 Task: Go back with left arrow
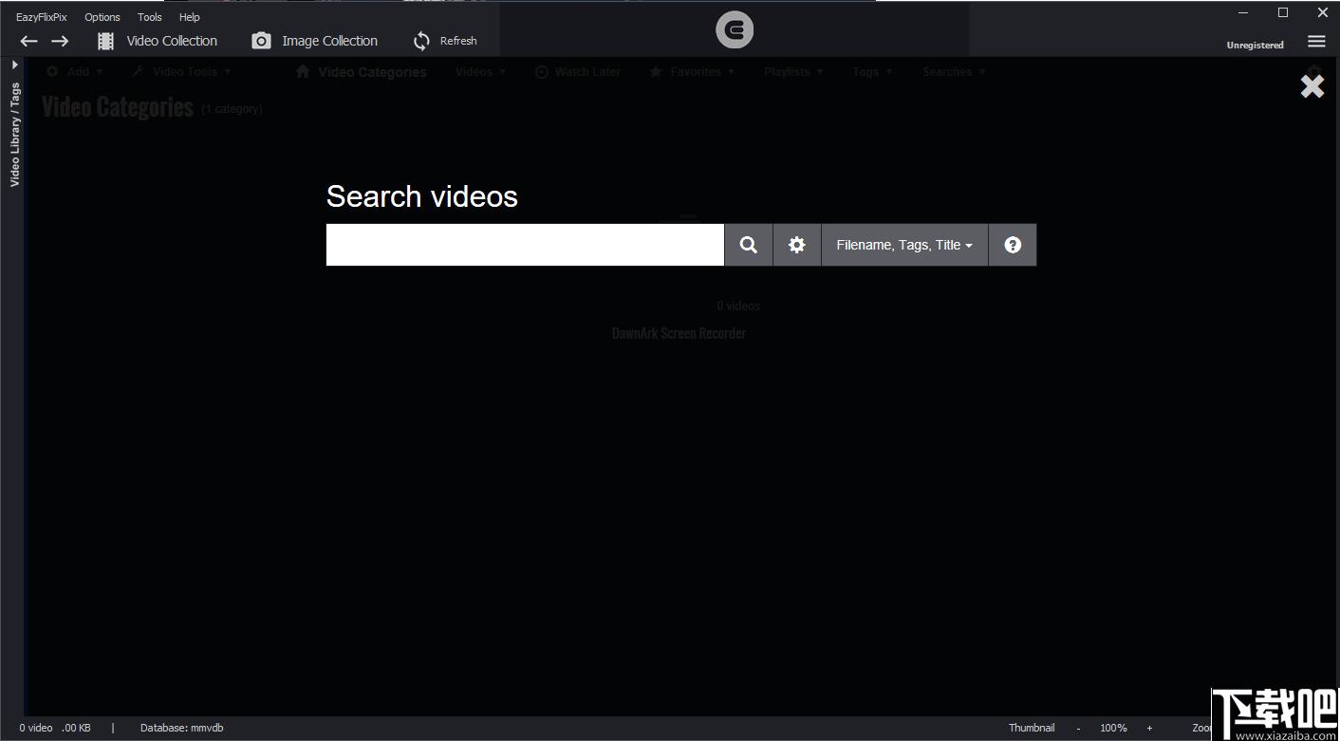tap(29, 41)
